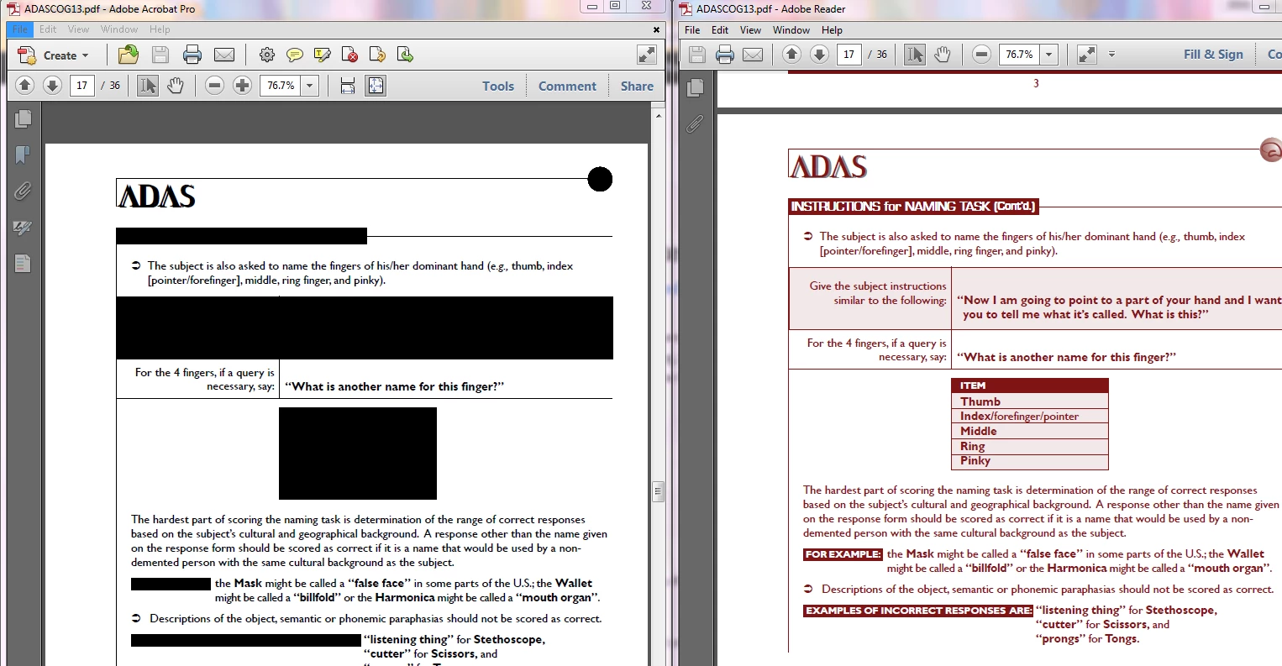Click the Save icon in Adobe Reader
The image size is (1282, 666).
pos(697,55)
